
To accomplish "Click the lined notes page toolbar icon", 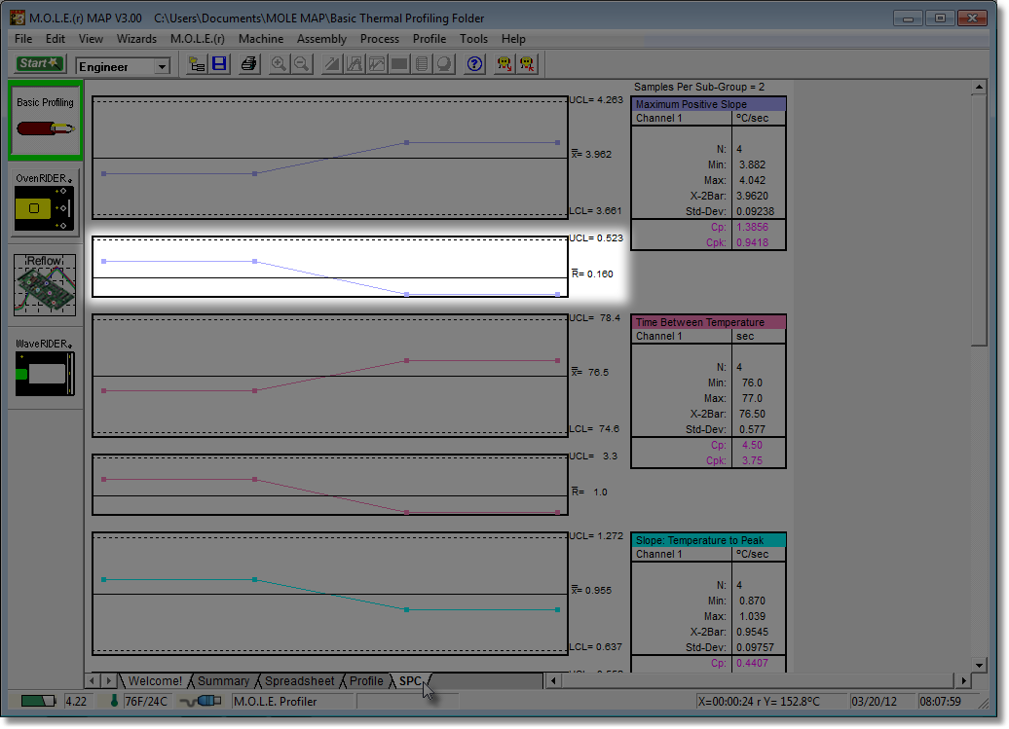I will click(x=422, y=64).
